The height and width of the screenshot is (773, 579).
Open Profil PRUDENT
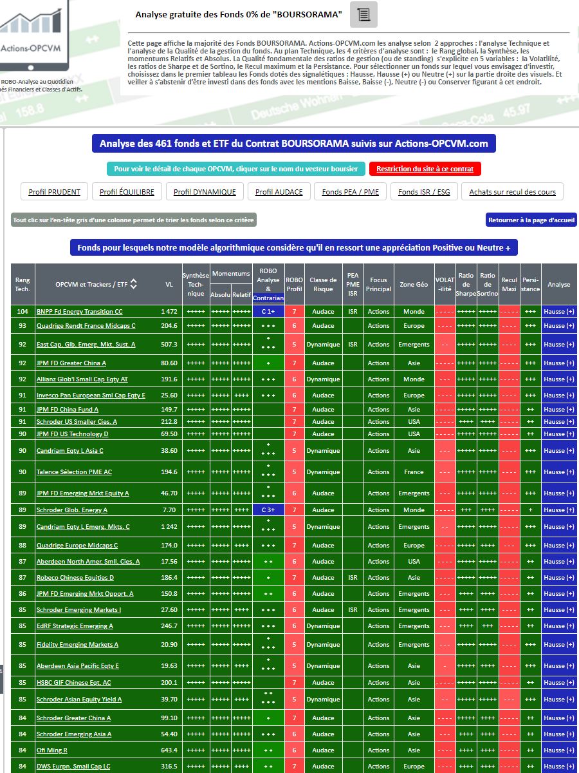55,192
